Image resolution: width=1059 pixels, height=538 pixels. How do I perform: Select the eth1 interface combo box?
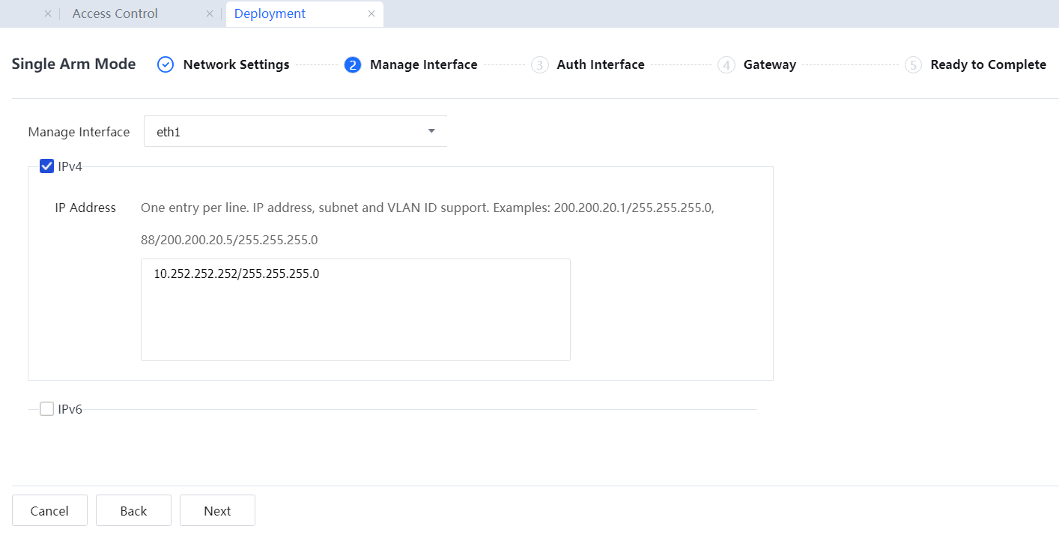tap(285, 132)
